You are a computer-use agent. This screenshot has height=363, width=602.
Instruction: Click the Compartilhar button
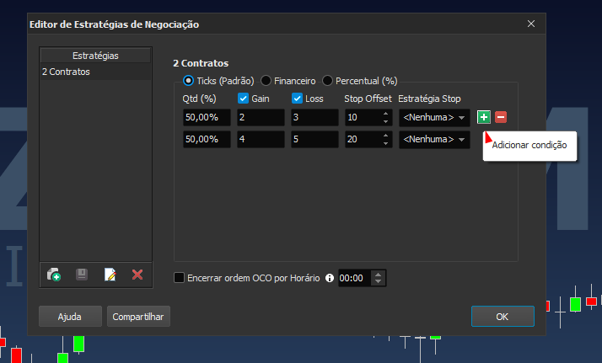(x=138, y=317)
